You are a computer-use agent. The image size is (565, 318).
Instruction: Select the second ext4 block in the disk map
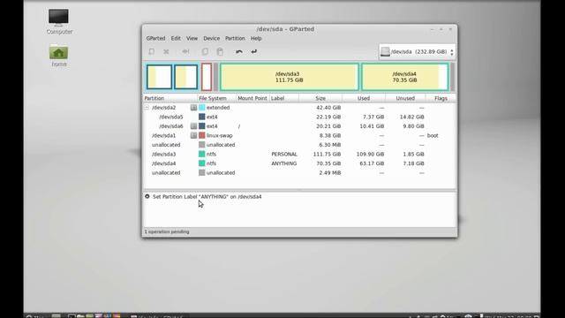[x=186, y=77]
